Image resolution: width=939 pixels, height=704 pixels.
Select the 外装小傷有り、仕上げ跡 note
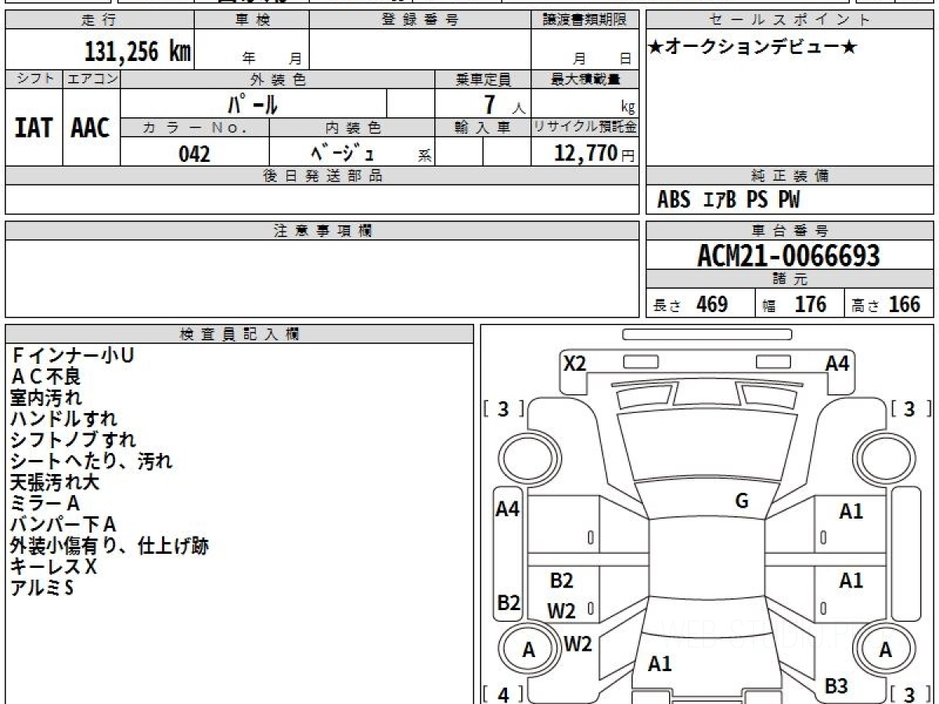pos(110,546)
